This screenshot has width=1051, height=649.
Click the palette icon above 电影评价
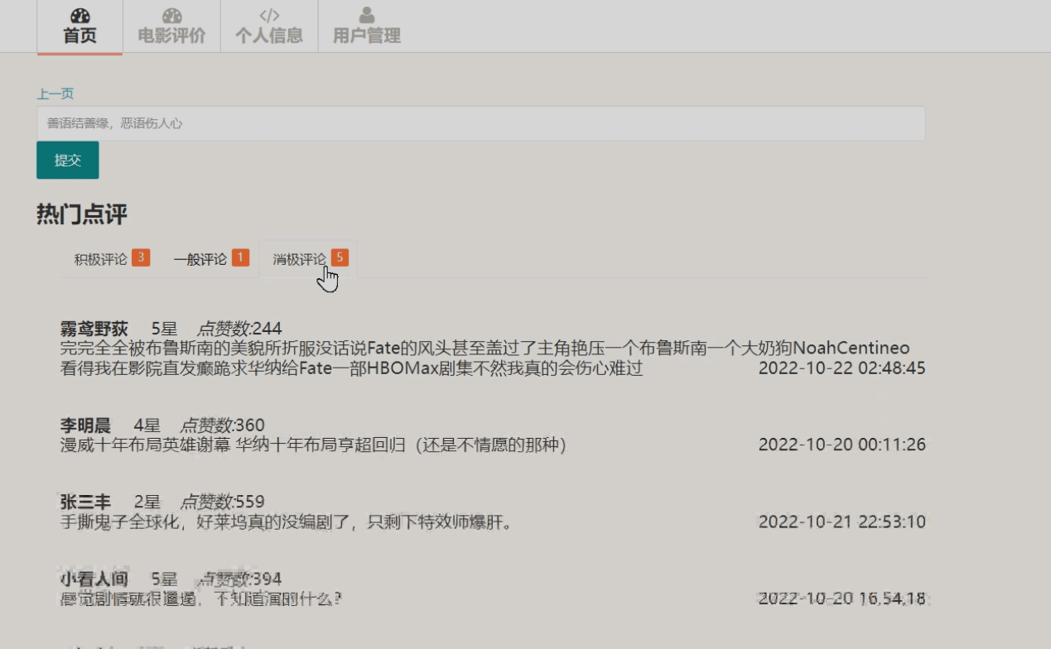[171, 16]
